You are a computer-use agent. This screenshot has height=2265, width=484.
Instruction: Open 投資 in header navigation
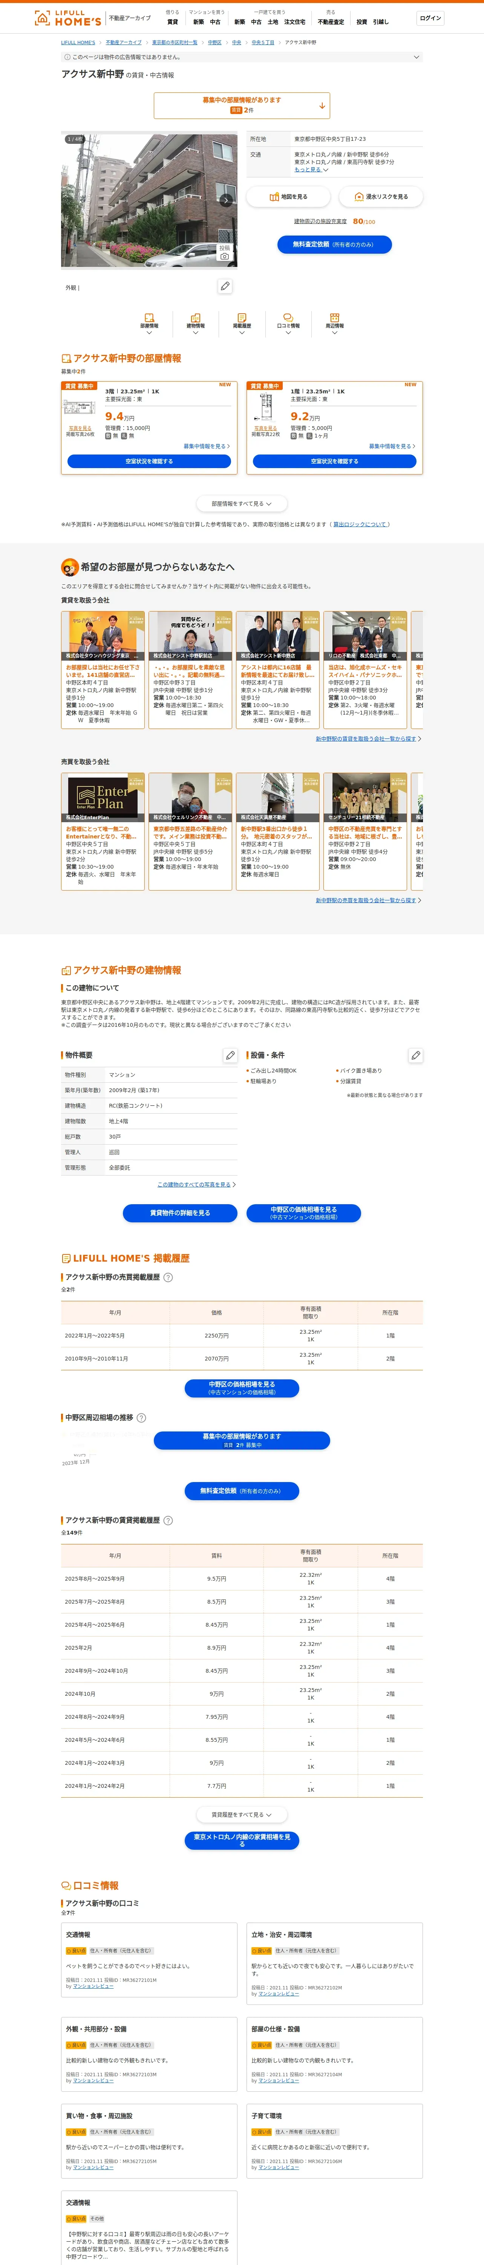361,22
